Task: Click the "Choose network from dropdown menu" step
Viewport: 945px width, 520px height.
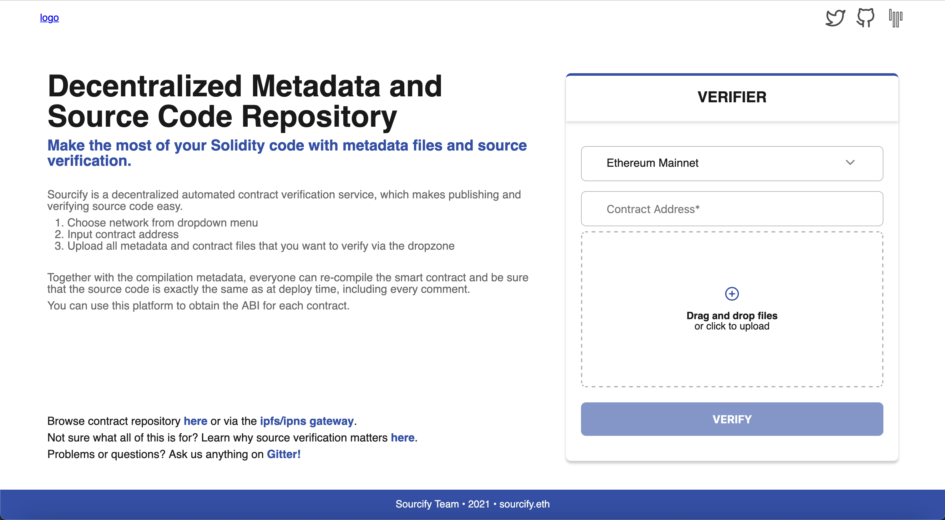Action: (162, 223)
